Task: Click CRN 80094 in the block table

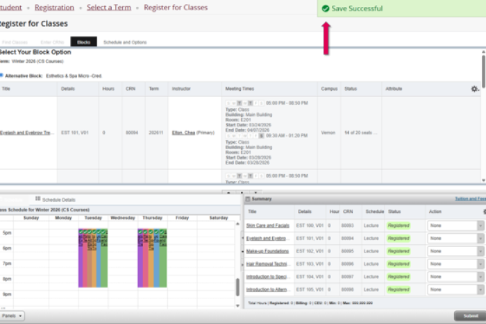Action: click(x=132, y=133)
